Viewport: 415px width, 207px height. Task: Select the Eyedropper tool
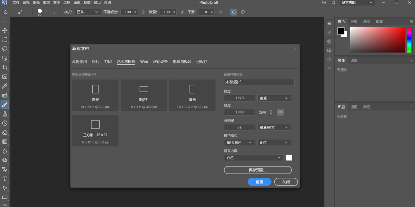coord(5,86)
